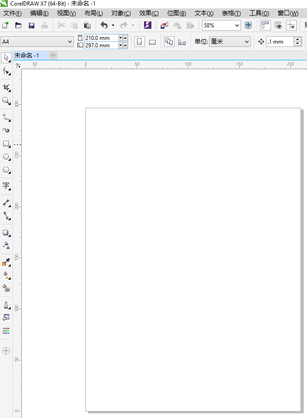Screen dimensions: 307x418
Task: Open a file with the Open icon
Action: point(19,26)
